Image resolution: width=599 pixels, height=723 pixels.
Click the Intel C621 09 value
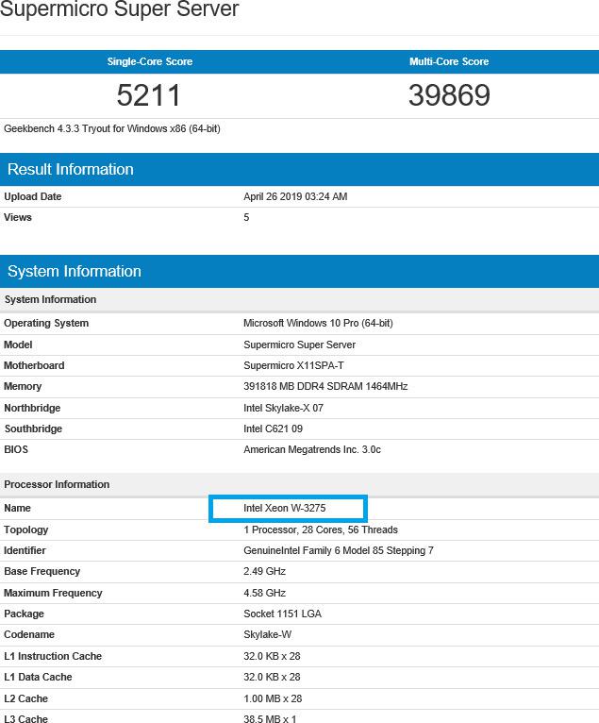tap(273, 429)
